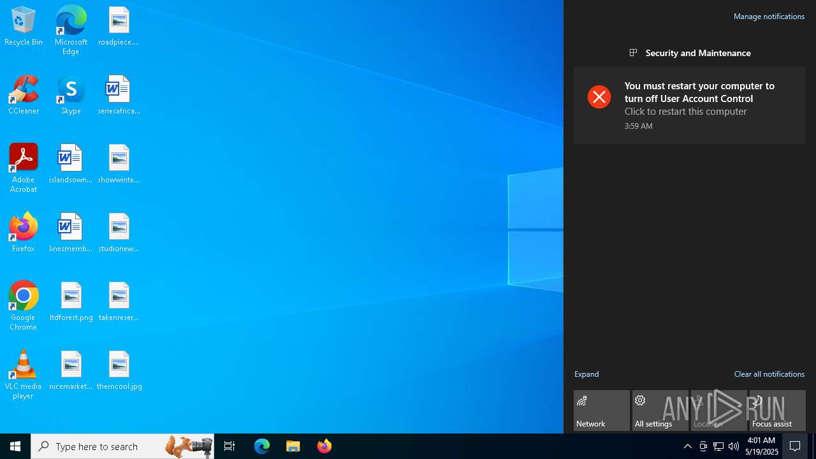Select the linesmemb Word document

pos(71,233)
